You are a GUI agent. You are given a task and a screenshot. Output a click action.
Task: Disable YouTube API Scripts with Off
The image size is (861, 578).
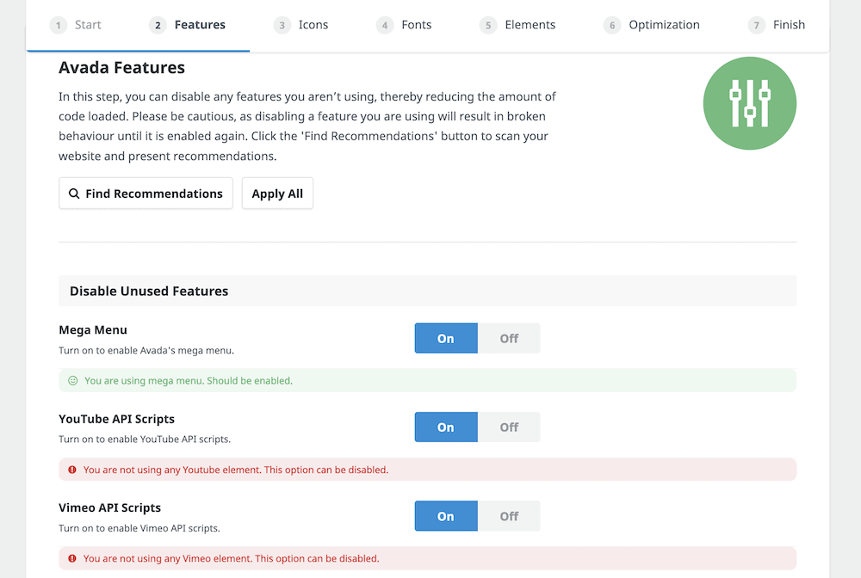[x=509, y=427]
